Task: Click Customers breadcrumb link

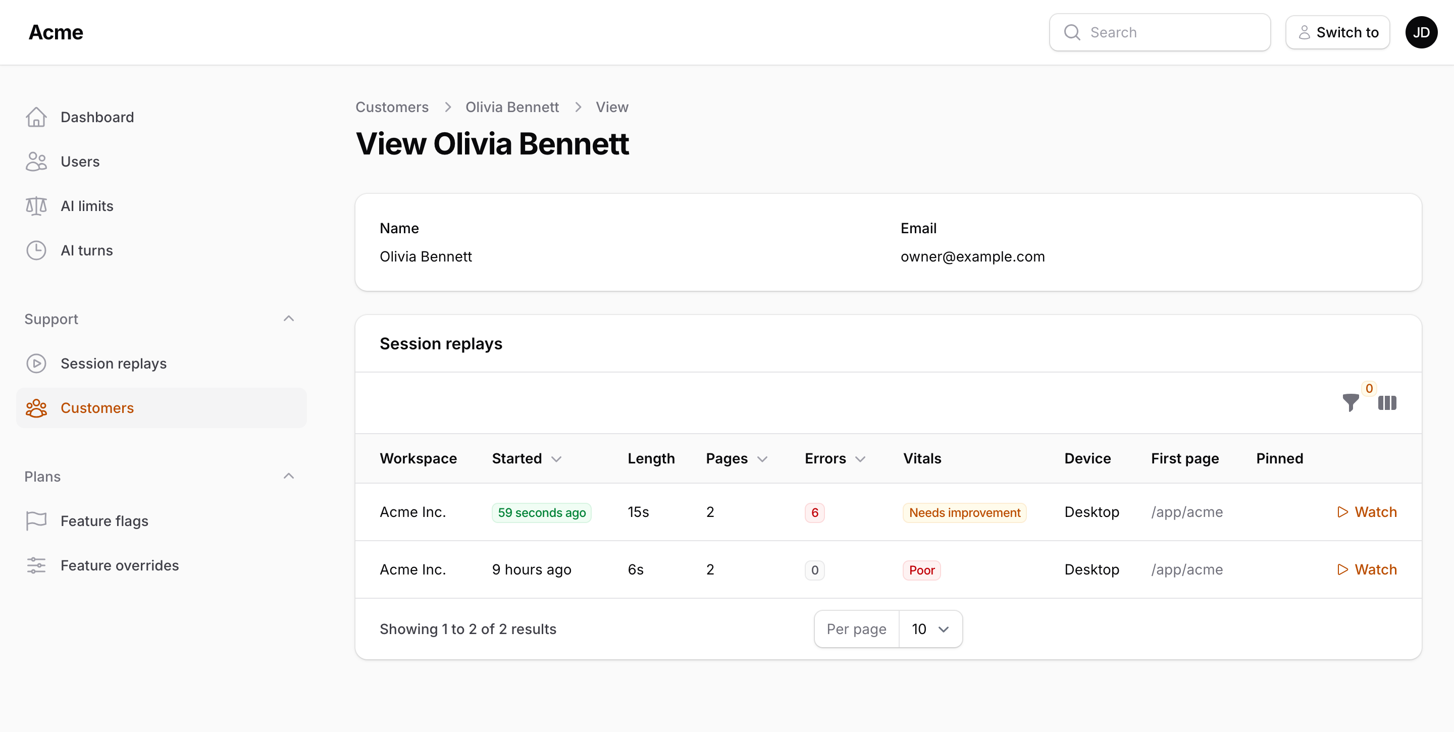Action: pyautogui.click(x=392, y=107)
